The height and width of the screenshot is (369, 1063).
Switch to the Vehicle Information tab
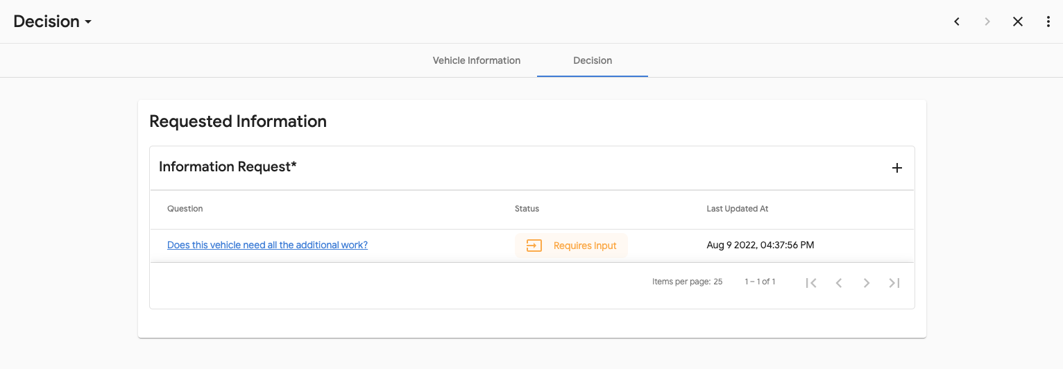click(476, 60)
